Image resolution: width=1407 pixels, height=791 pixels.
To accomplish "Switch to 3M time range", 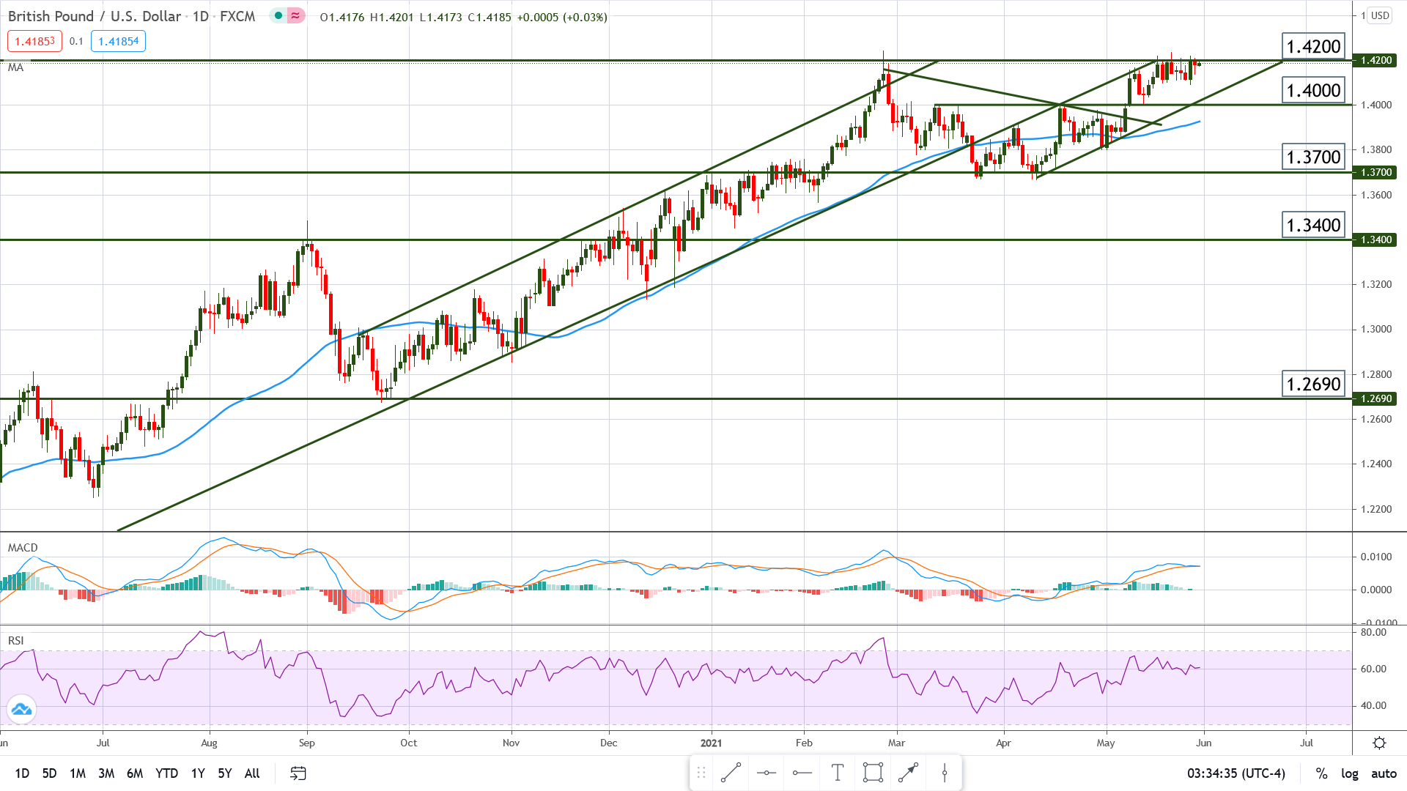I will point(106,773).
